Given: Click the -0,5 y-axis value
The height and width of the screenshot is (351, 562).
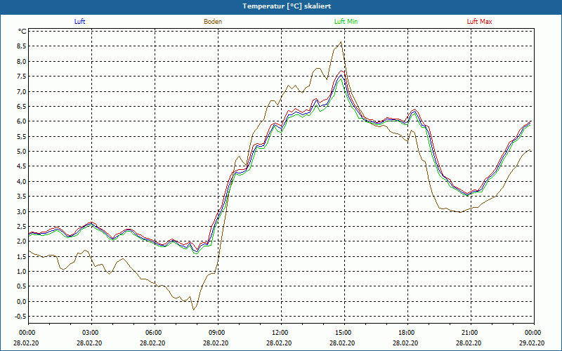Looking at the screenshot, I should pos(20,317).
